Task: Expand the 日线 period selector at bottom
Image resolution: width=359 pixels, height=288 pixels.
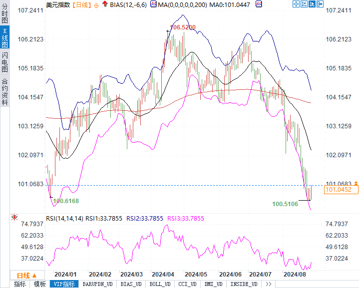Action: (27, 276)
